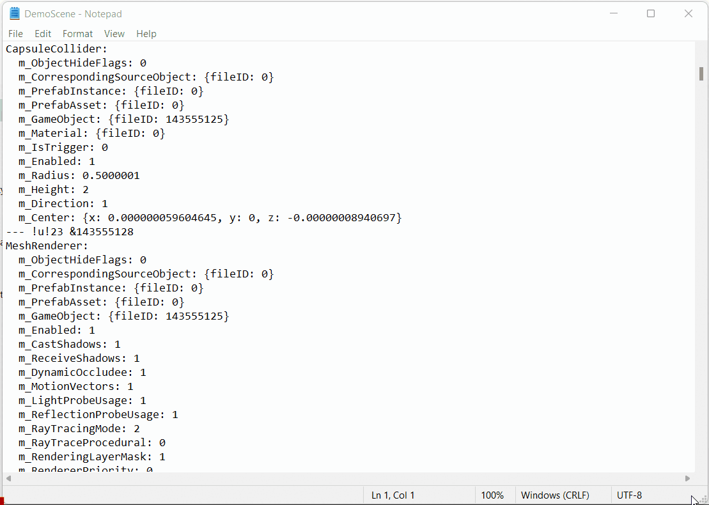Open the Format menu

pyautogui.click(x=77, y=34)
